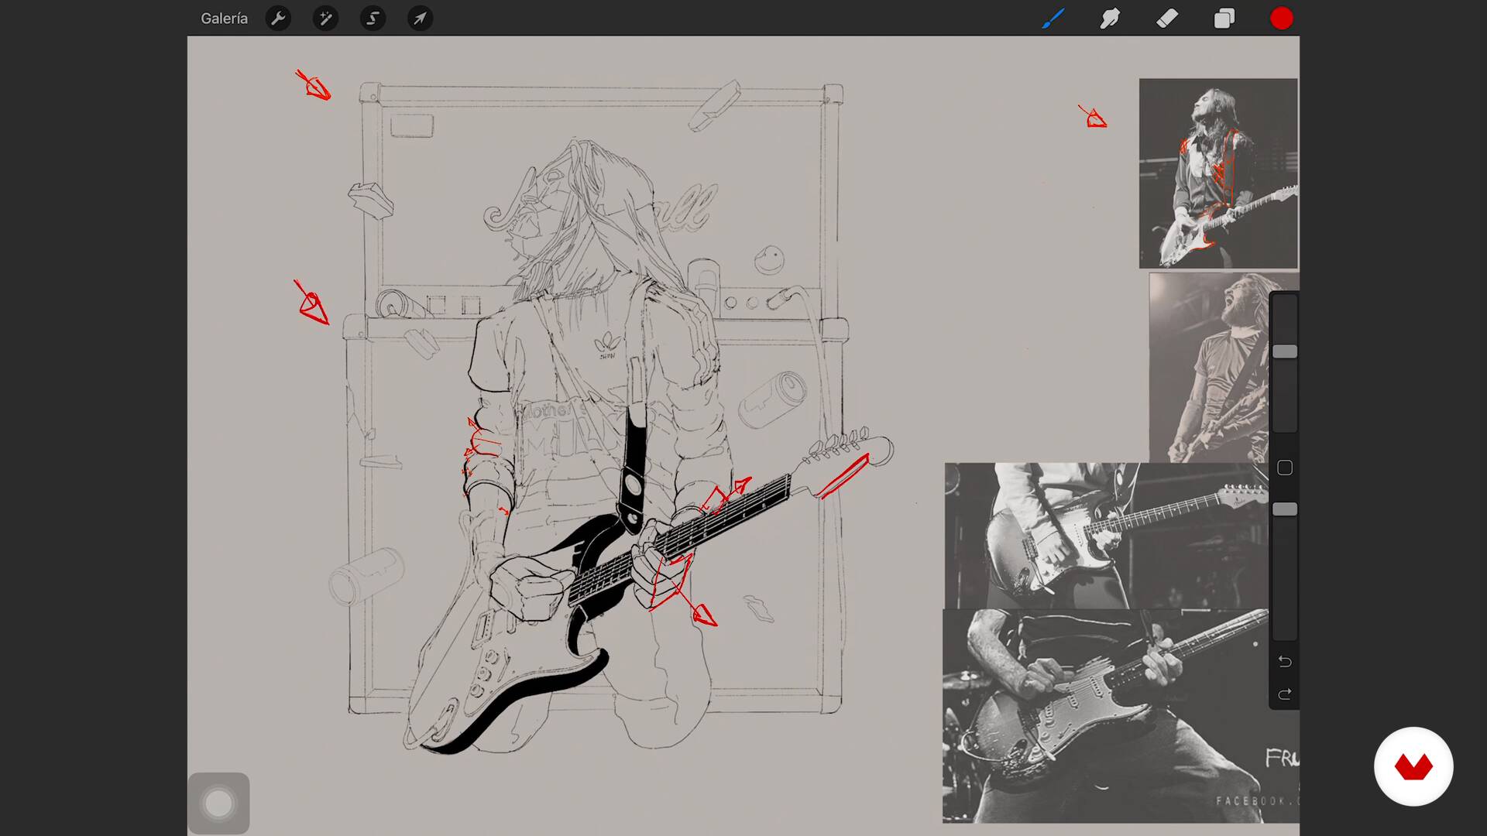1487x836 pixels.
Task: Select the Eraser tool
Action: tap(1167, 18)
